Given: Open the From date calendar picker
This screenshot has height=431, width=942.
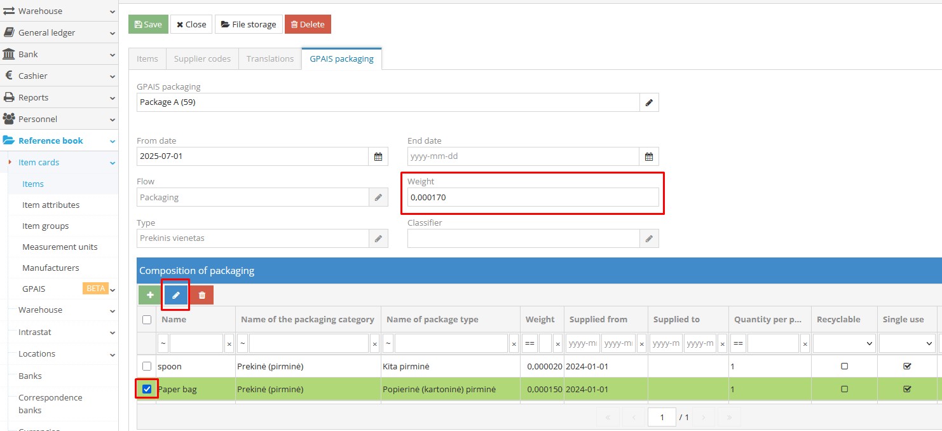Looking at the screenshot, I should pos(378,156).
